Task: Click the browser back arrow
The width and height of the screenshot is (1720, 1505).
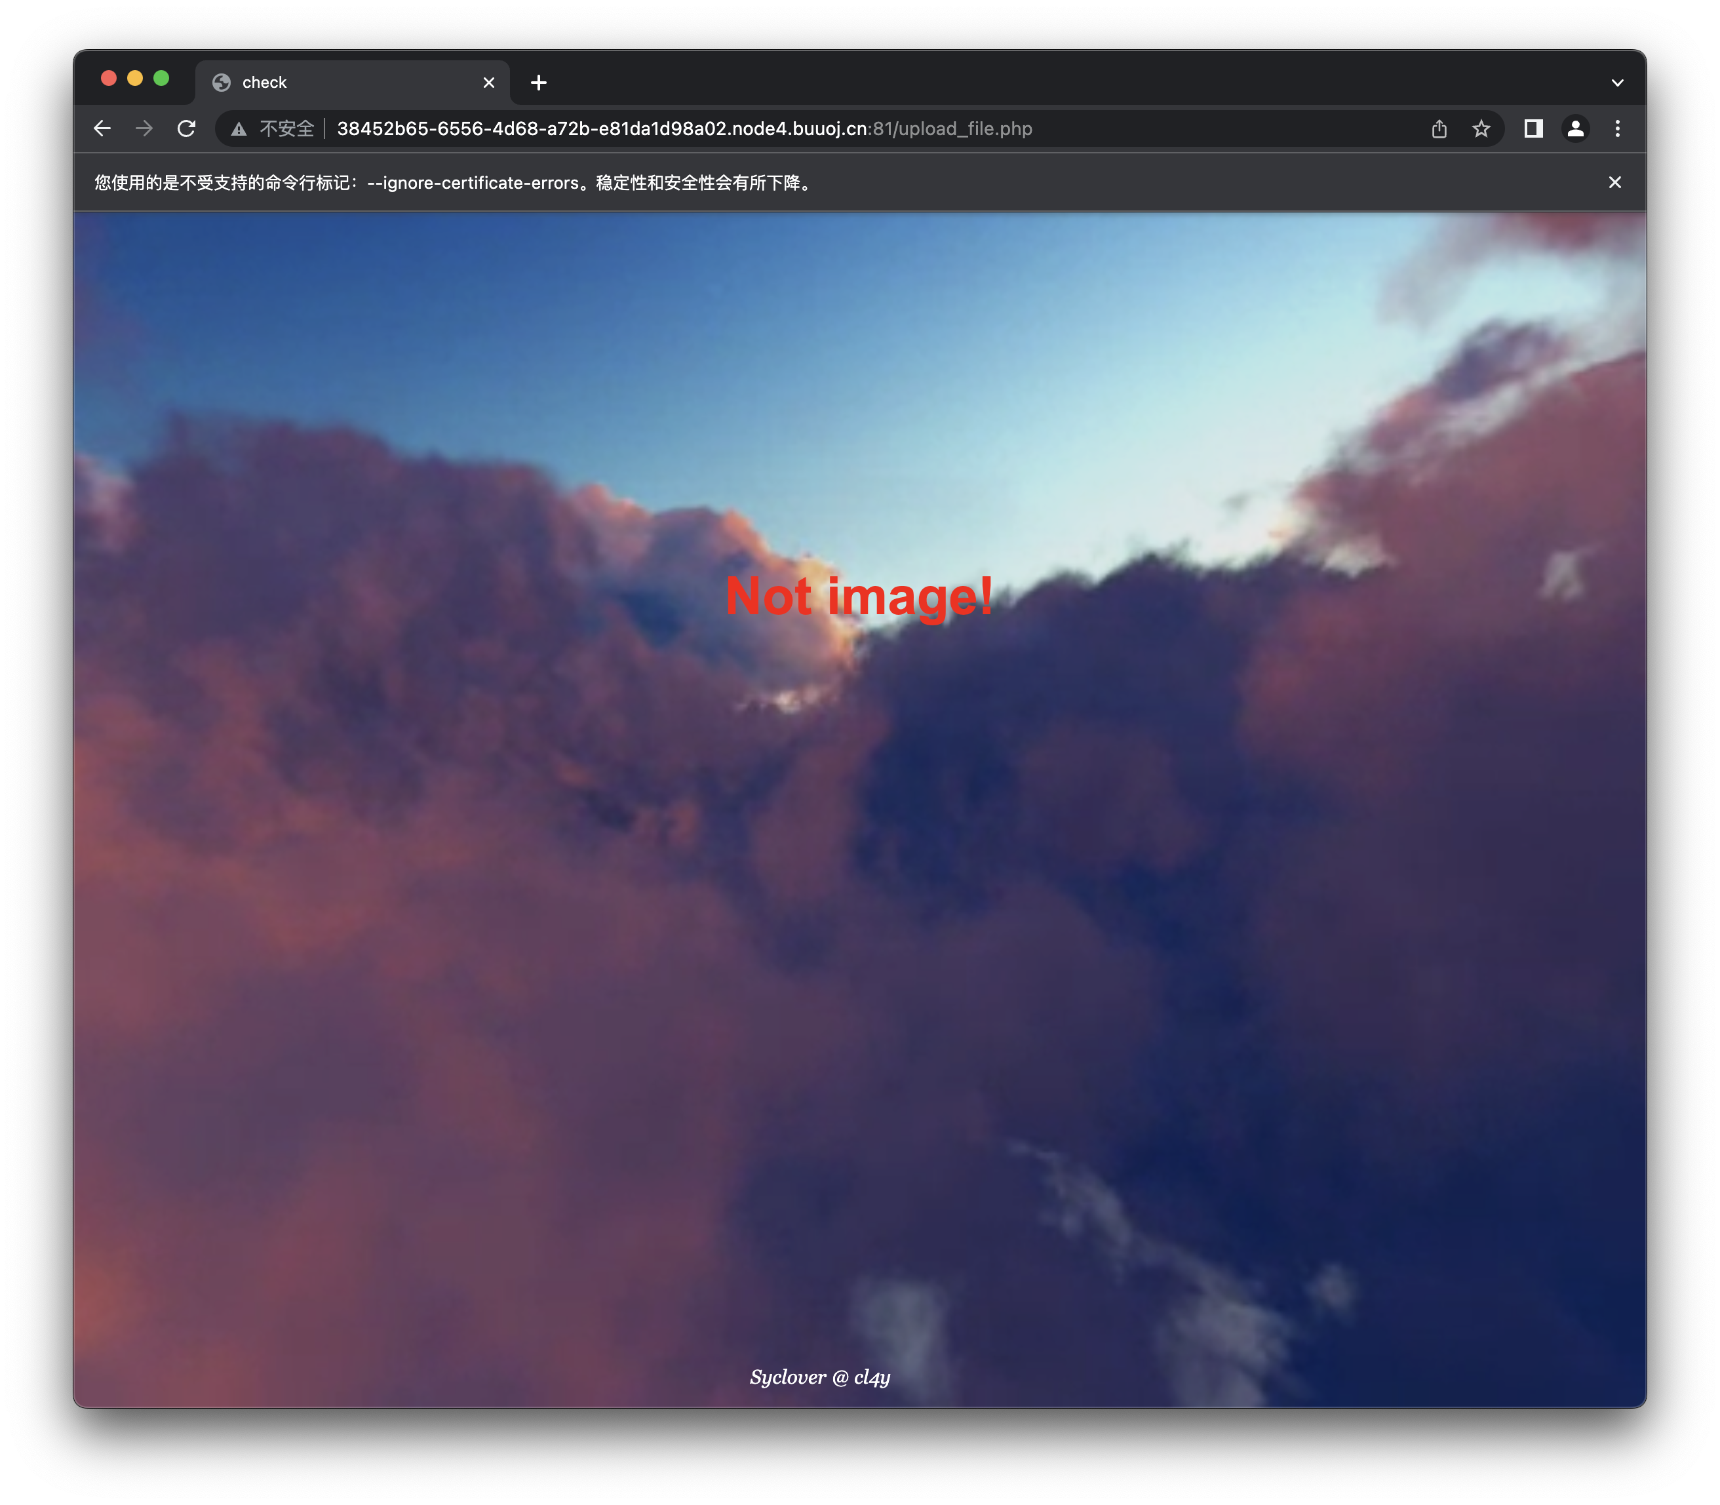Action: click(x=102, y=128)
